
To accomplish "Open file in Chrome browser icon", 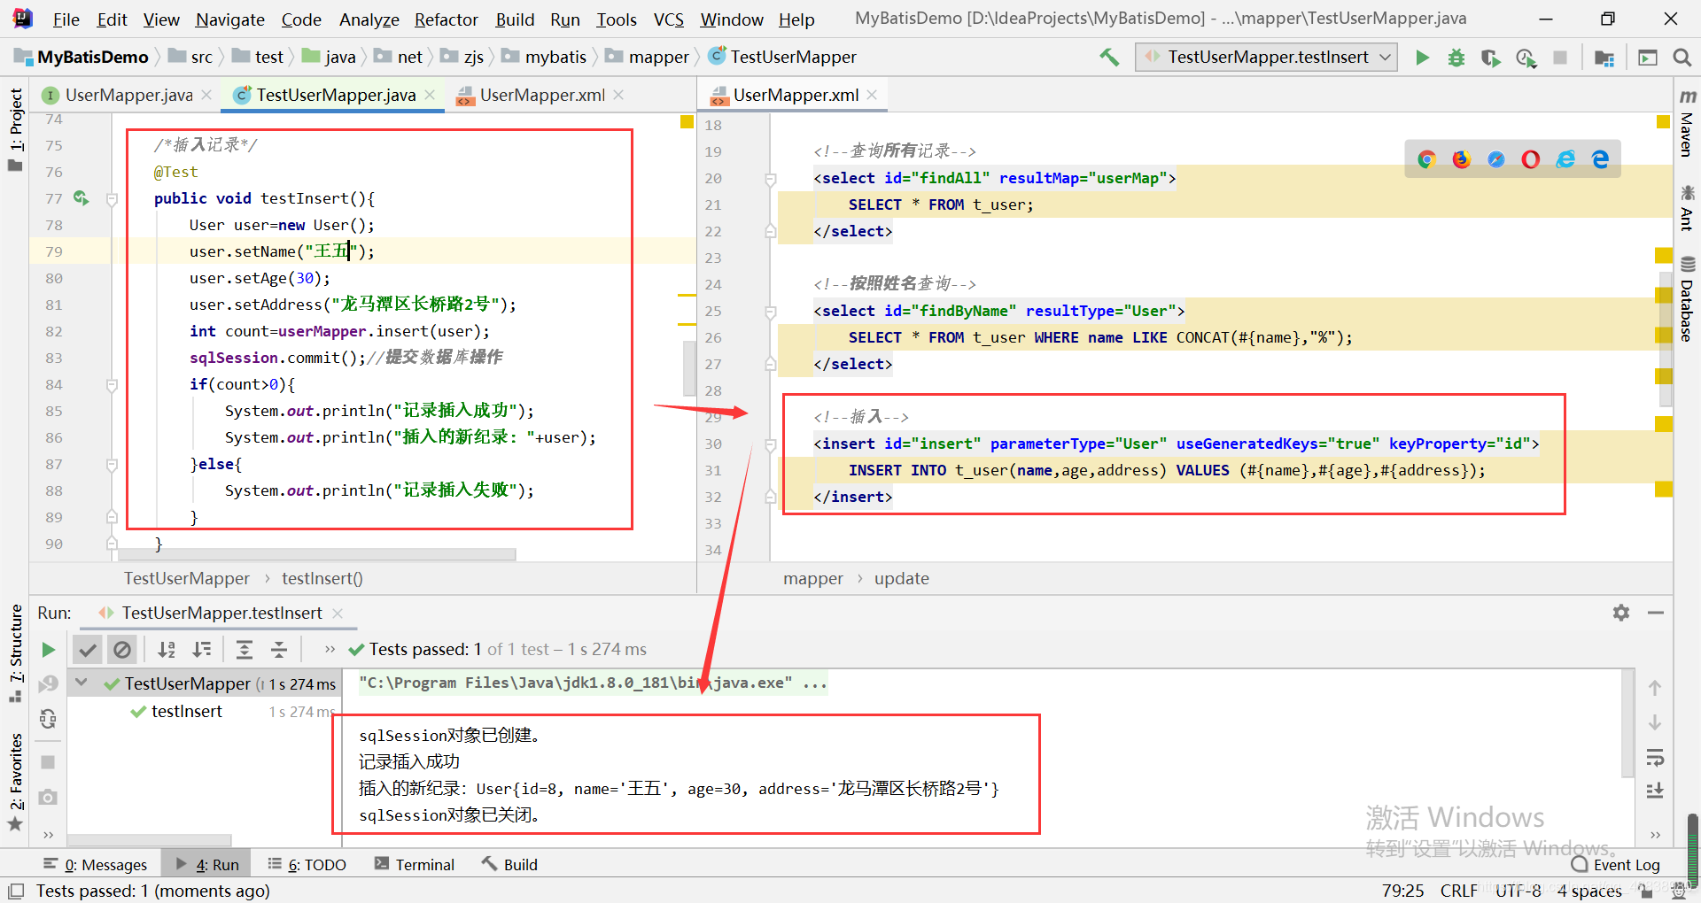I will (x=1426, y=159).
